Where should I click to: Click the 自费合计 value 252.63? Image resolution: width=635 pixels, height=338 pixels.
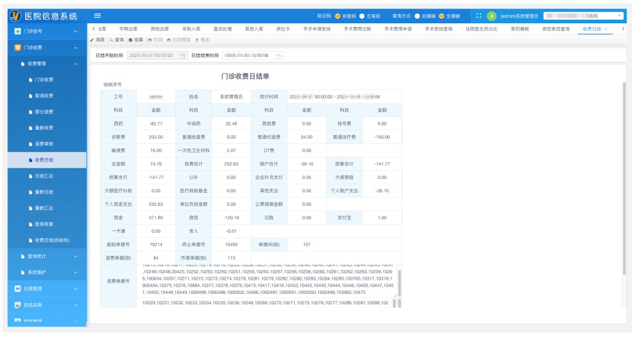pyautogui.click(x=231, y=164)
